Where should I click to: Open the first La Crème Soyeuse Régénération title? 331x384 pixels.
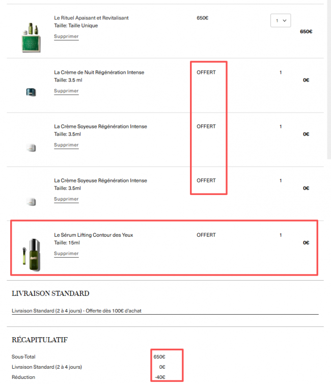100,126
